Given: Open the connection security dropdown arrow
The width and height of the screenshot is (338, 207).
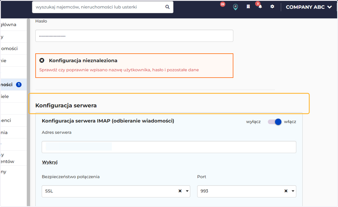Looking at the screenshot, I should (x=187, y=191).
